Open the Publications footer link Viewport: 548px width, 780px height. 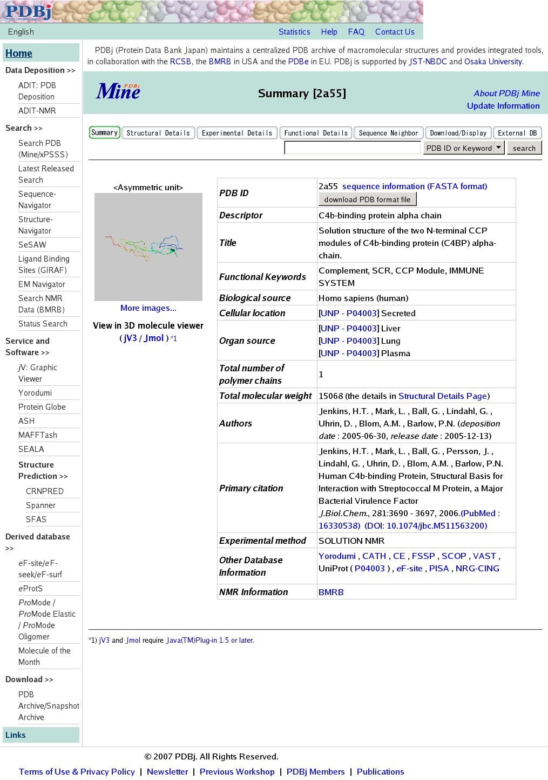tap(380, 771)
